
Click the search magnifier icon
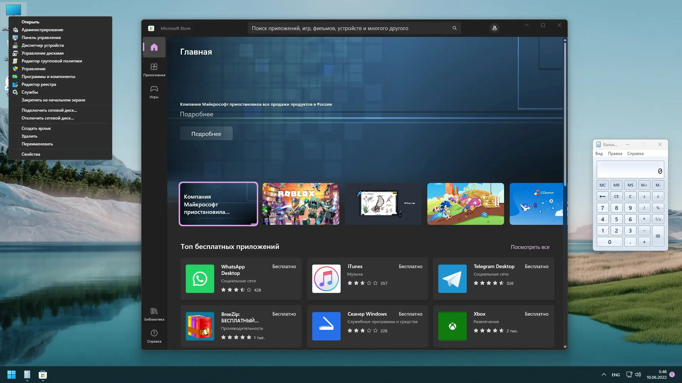[x=454, y=28]
